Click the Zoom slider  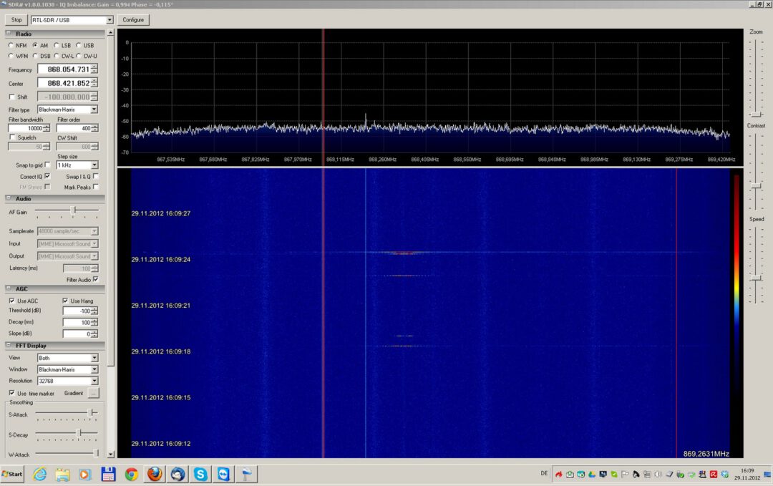[x=757, y=78]
